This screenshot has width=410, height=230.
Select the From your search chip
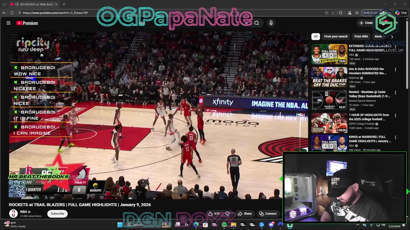[336, 36]
